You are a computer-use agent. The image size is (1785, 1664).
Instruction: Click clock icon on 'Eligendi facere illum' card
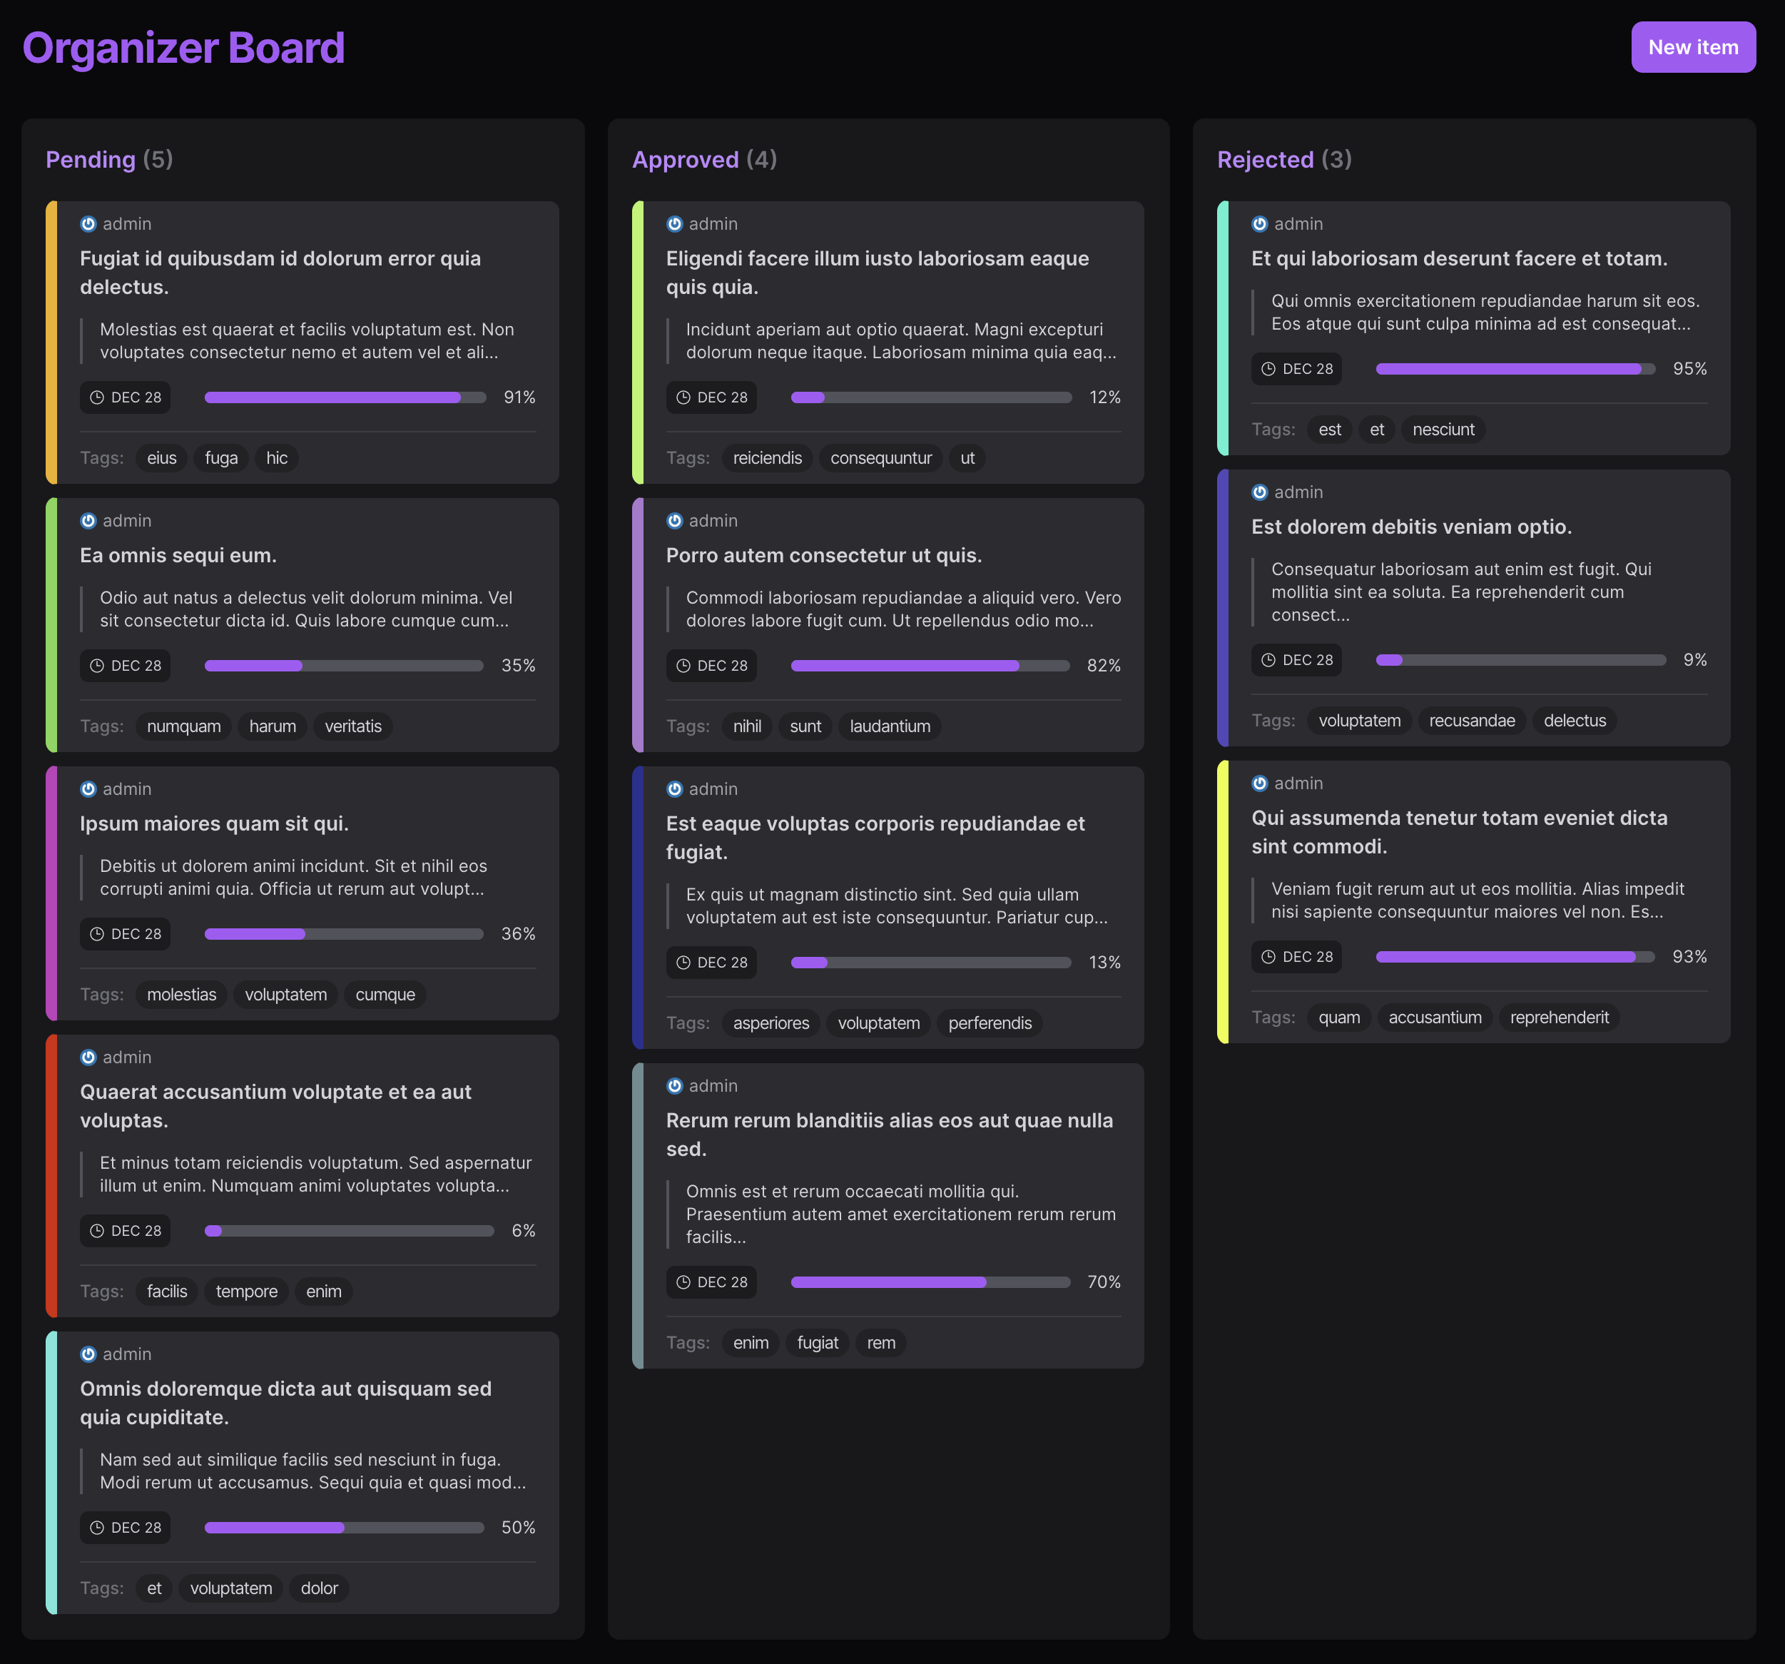(x=683, y=397)
